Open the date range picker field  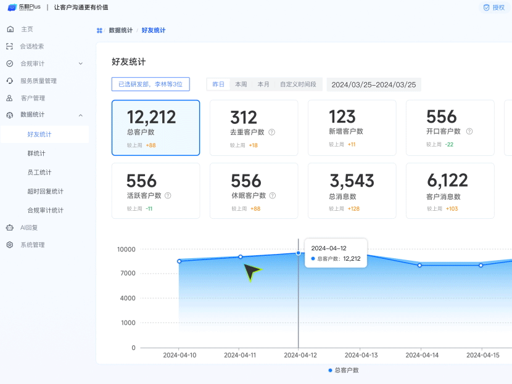tap(374, 84)
